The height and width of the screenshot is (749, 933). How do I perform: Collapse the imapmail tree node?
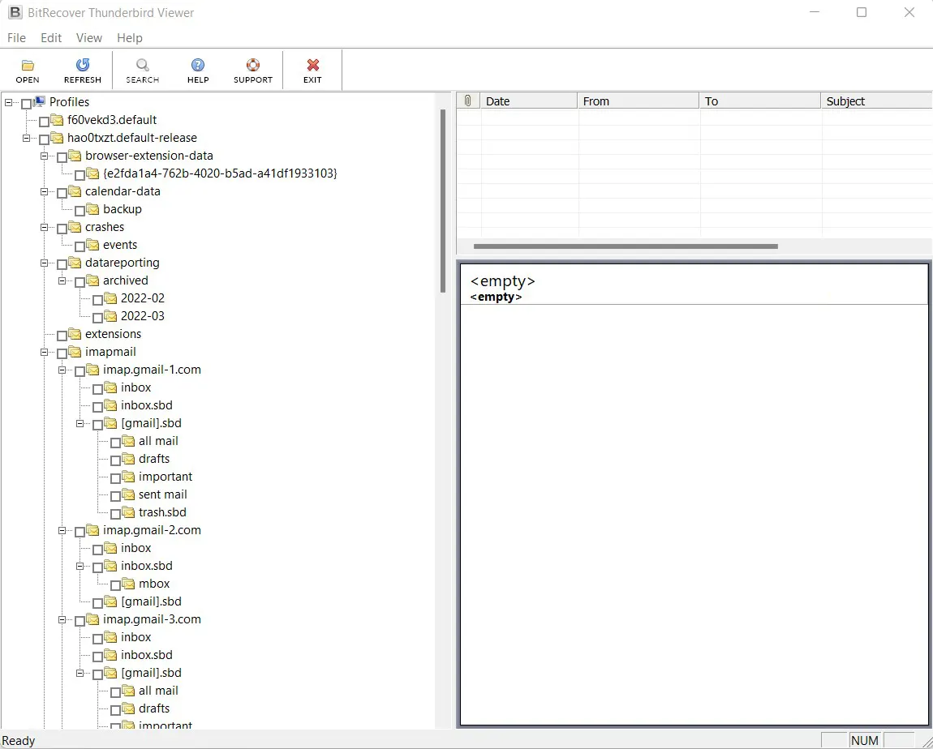[45, 353]
